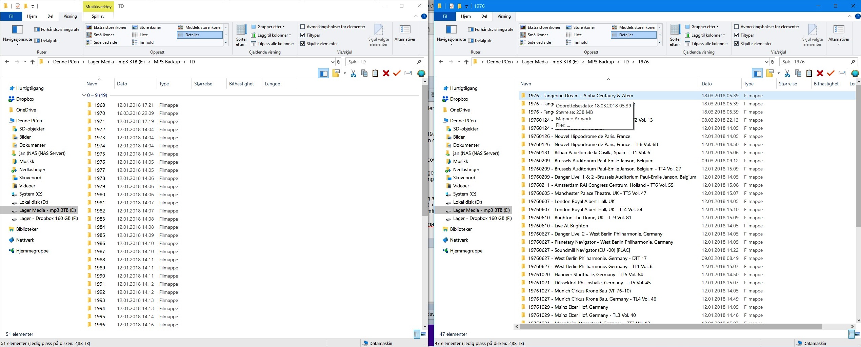Click the paste clipboard icon in the TD window
Image resolution: width=861 pixels, height=347 pixels.
(375, 73)
